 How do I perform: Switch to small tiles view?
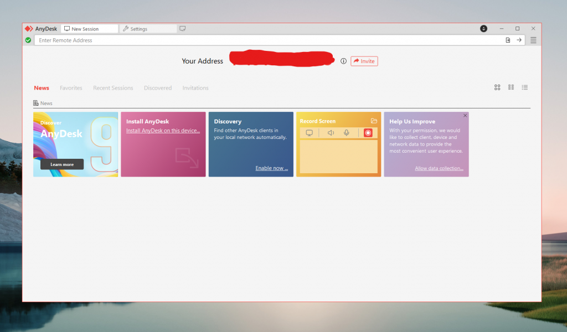click(x=511, y=87)
